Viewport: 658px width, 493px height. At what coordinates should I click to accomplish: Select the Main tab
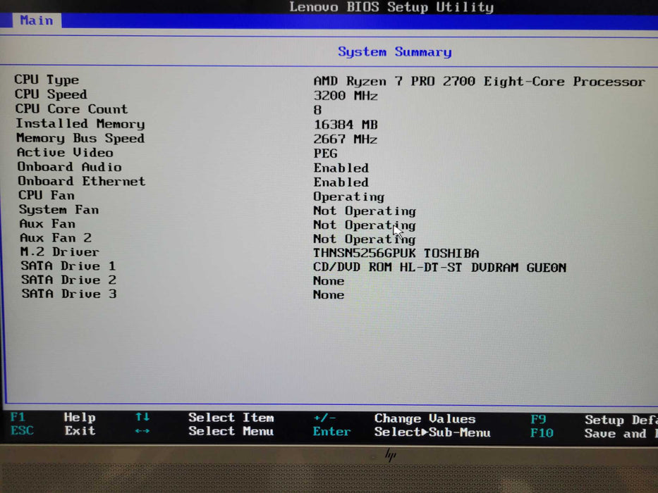(36, 20)
